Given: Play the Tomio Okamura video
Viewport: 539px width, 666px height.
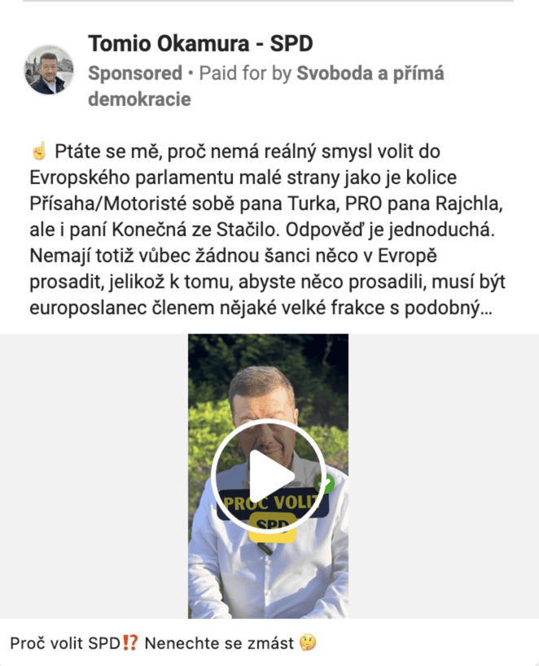Looking at the screenshot, I should [269, 476].
